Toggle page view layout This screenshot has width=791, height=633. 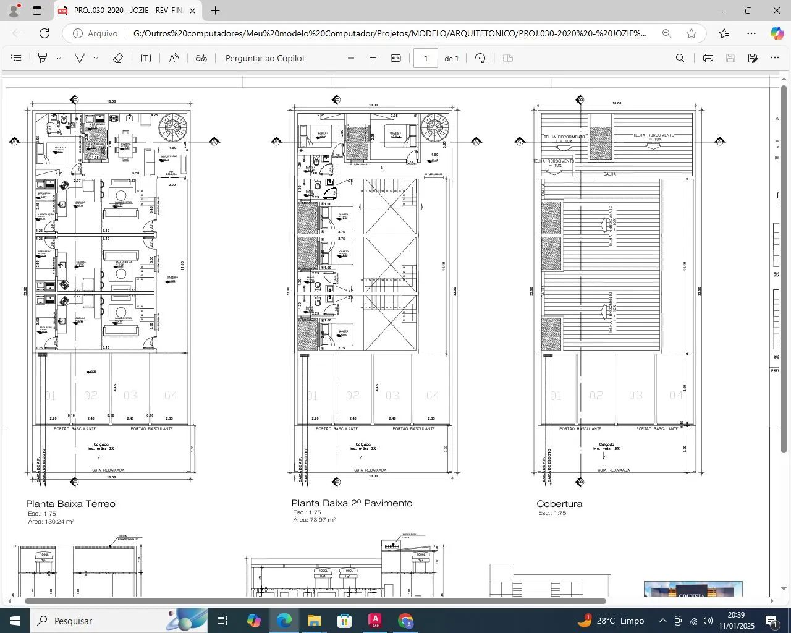(508, 58)
